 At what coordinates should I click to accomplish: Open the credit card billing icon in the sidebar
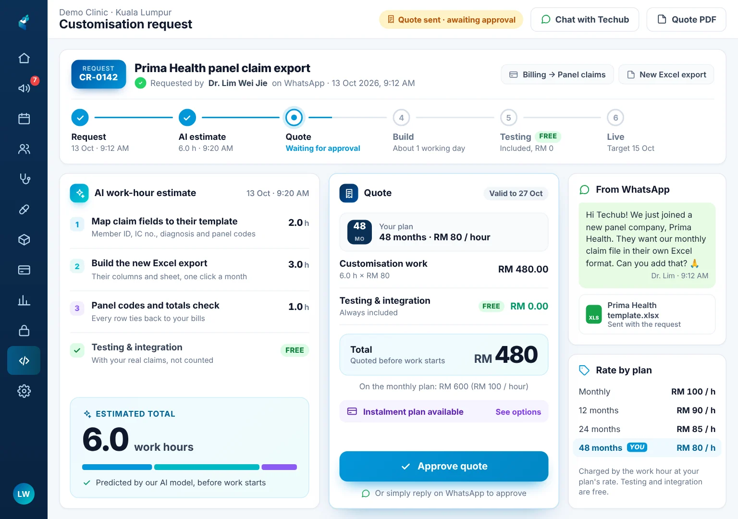click(24, 270)
